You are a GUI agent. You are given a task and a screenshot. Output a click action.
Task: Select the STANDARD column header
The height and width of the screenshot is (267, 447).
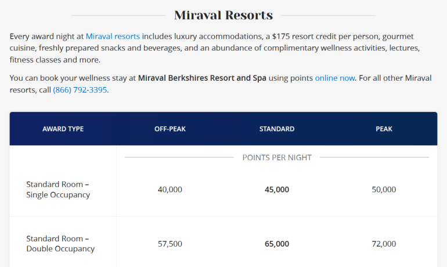point(277,129)
